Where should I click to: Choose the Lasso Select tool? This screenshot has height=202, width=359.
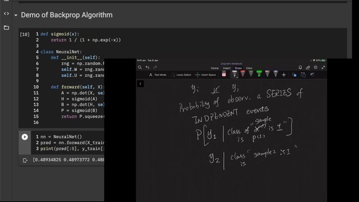(x=181, y=75)
